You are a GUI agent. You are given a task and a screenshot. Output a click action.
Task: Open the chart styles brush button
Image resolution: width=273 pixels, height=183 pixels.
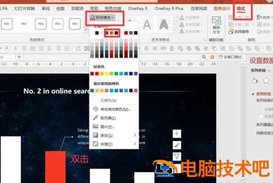coord(177,145)
